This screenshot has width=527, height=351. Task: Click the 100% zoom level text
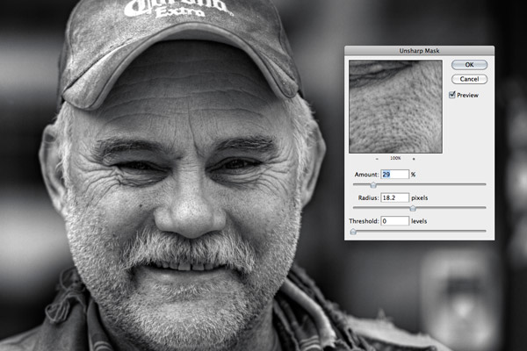tap(395, 158)
